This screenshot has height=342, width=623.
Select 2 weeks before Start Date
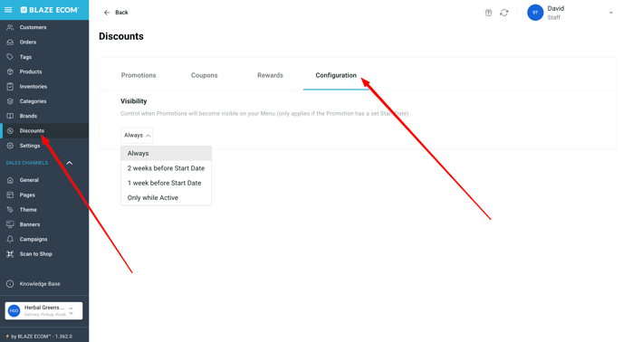pos(166,168)
